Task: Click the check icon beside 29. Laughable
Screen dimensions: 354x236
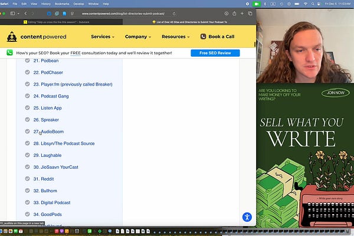Action: (27, 155)
